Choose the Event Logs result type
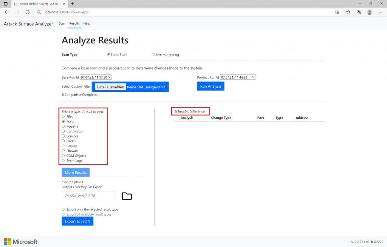The height and width of the screenshot is (247, 387). (63, 161)
